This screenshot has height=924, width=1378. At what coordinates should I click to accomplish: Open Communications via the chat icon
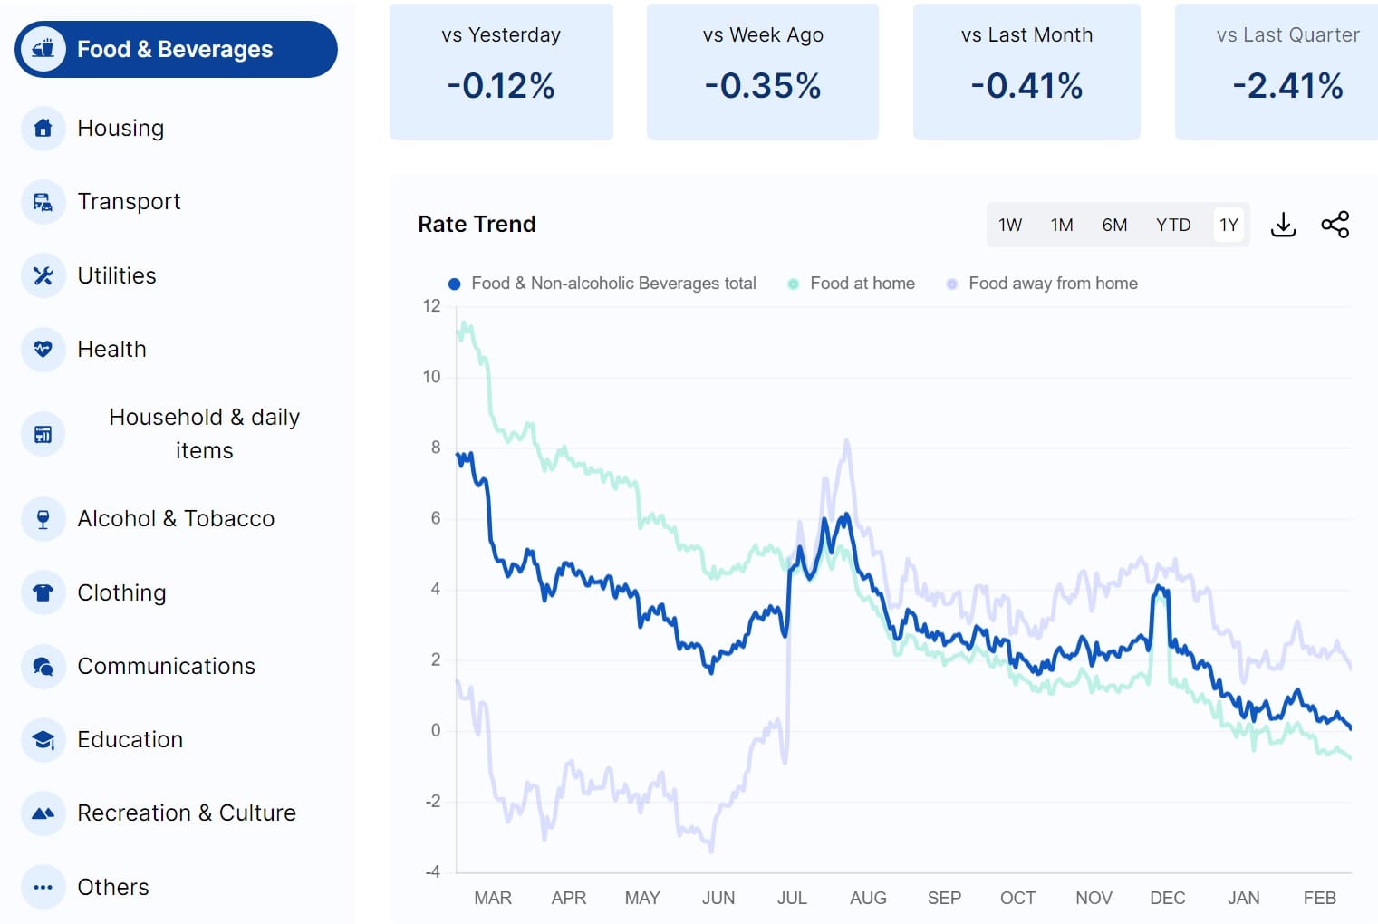tap(43, 666)
